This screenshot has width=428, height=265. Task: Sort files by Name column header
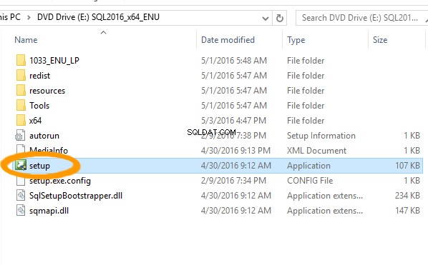tap(26, 40)
